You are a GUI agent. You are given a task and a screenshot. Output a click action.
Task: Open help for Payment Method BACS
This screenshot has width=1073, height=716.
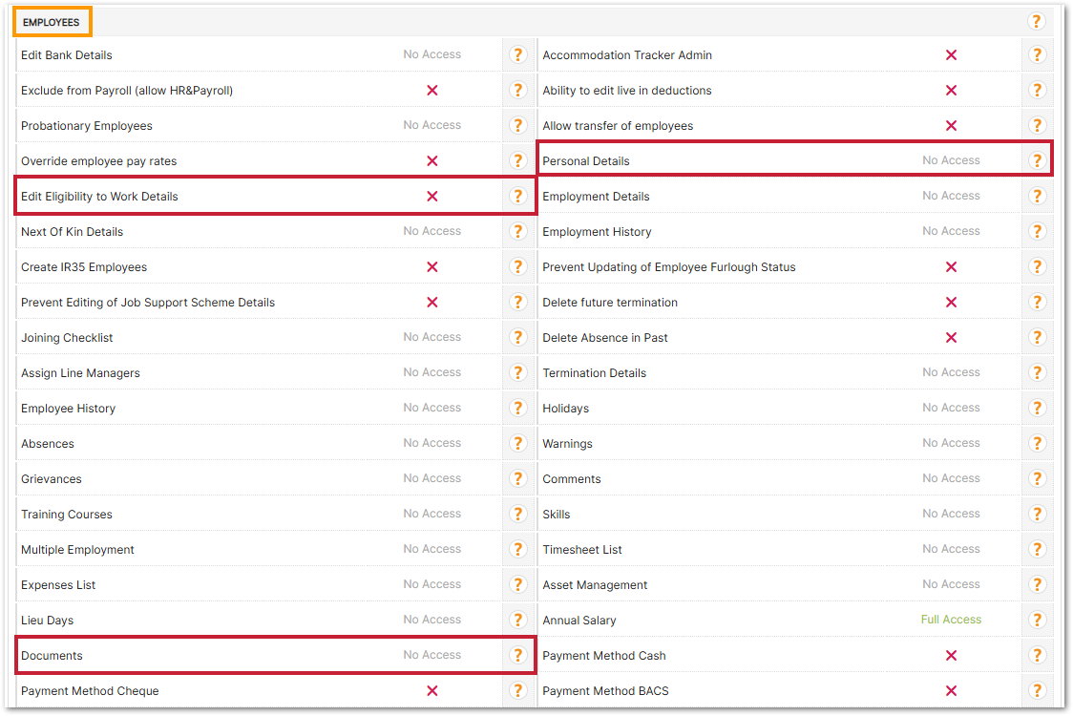1037,691
